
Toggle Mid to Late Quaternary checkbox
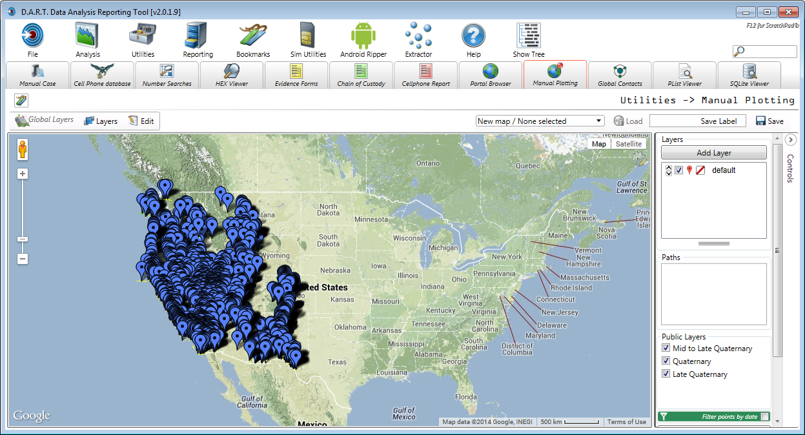point(666,349)
